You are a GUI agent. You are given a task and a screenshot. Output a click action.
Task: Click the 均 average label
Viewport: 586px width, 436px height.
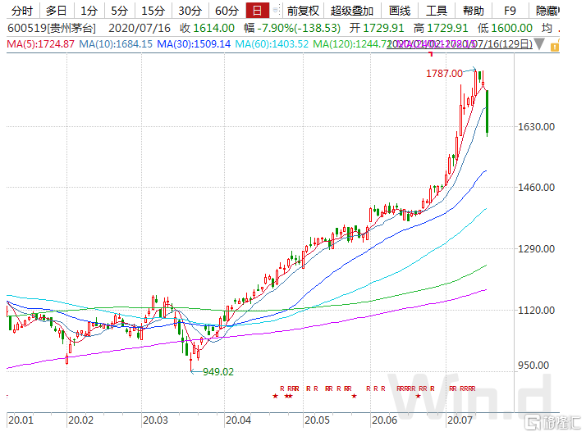pyautogui.click(x=547, y=28)
